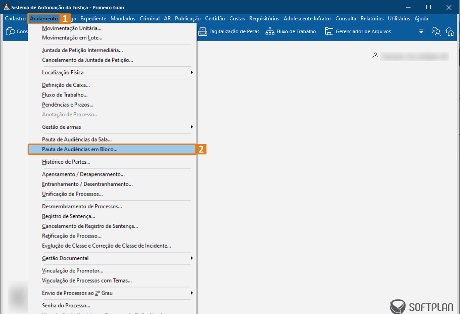Open the Expediente menu
The width and height of the screenshot is (460, 314).
(93, 19)
